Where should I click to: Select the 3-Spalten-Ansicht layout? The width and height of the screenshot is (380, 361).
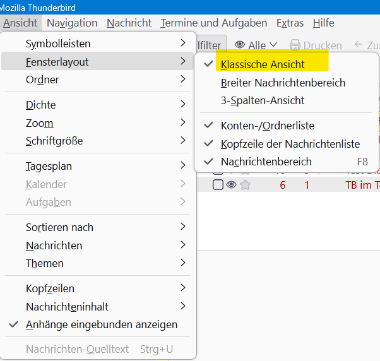[263, 100]
